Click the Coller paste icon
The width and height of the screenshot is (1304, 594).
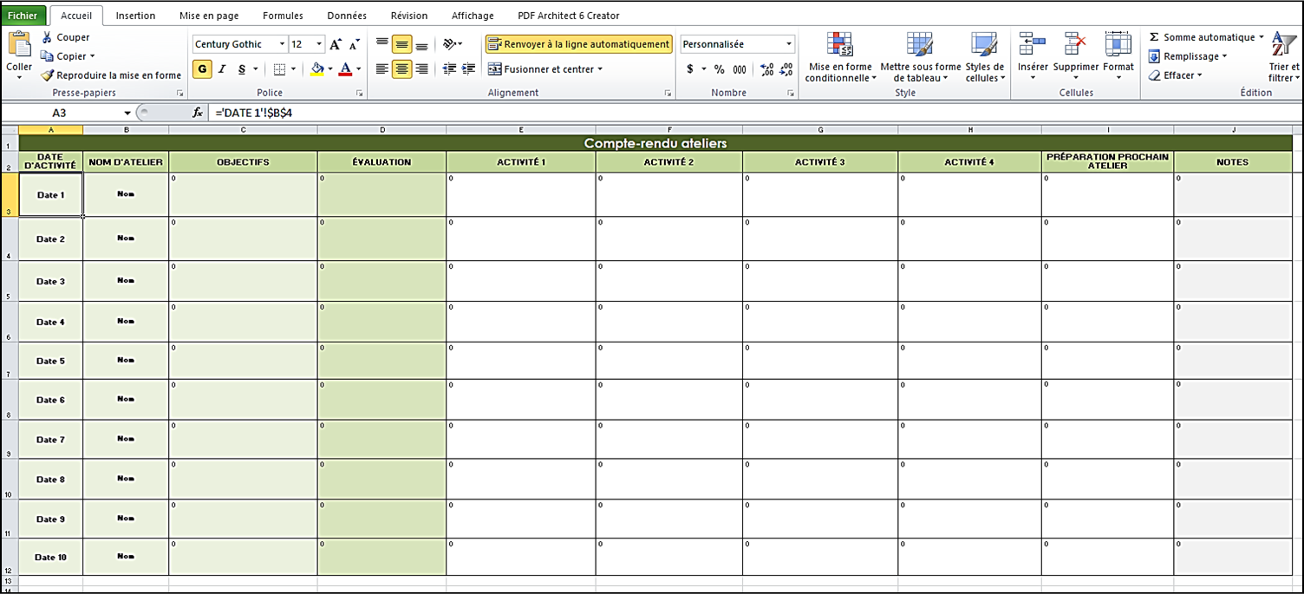click(x=19, y=45)
